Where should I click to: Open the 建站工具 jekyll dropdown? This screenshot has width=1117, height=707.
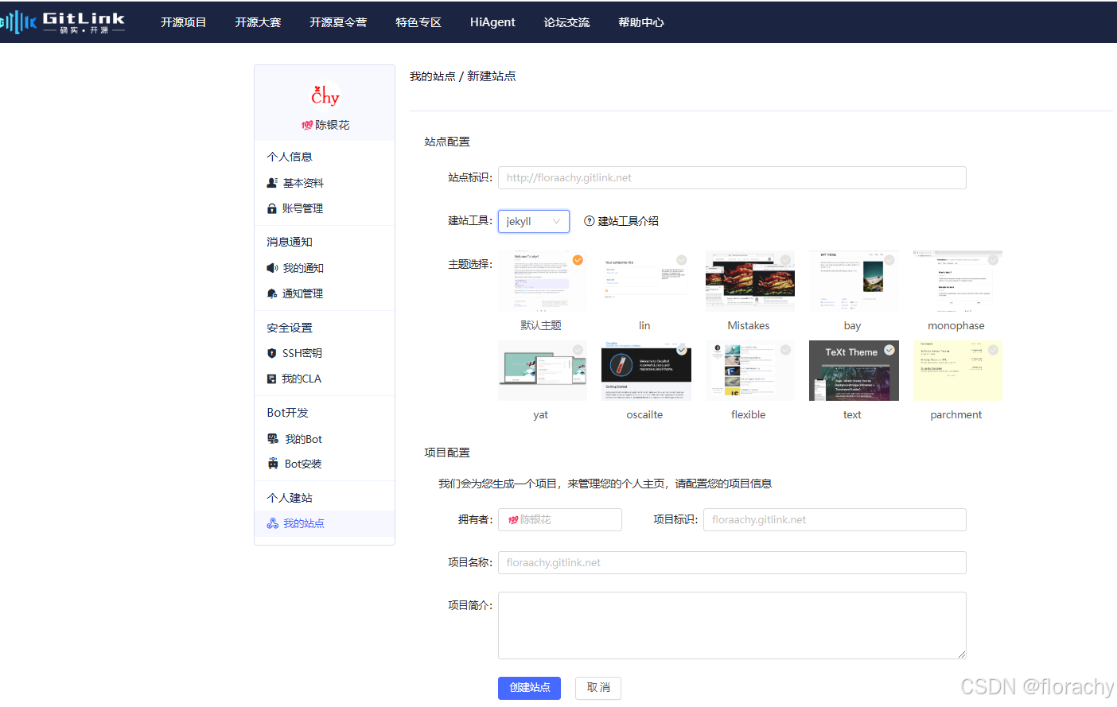533,221
